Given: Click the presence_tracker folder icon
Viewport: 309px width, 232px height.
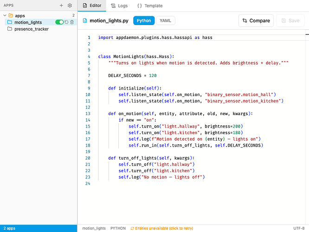Looking at the screenshot, I should pos(10,29).
